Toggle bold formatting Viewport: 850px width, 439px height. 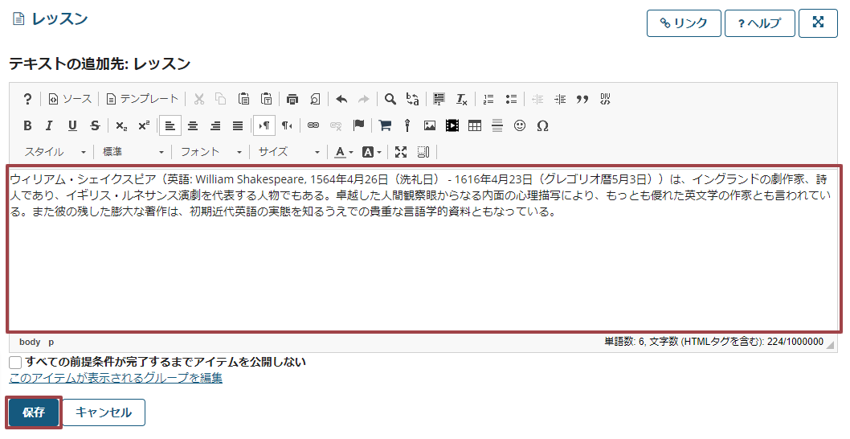27,126
